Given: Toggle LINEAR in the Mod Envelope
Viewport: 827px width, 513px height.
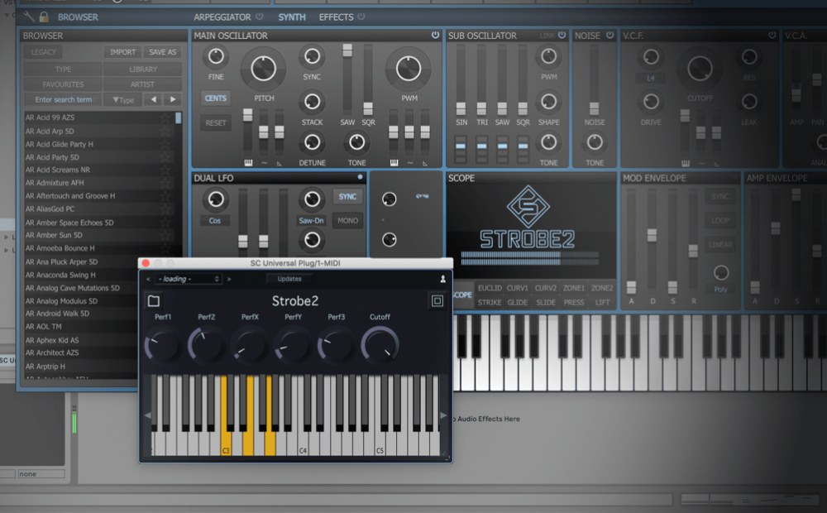Looking at the screenshot, I should pyautogui.click(x=720, y=245).
